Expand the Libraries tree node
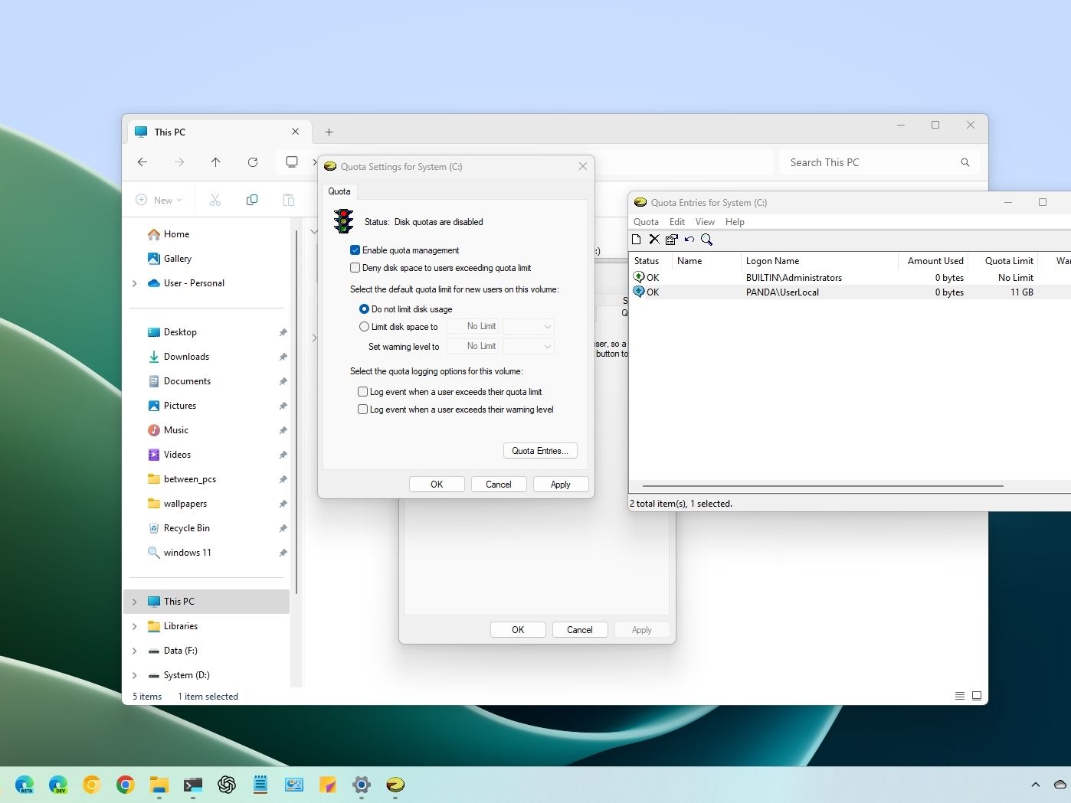The height and width of the screenshot is (803, 1071). click(135, 626)
